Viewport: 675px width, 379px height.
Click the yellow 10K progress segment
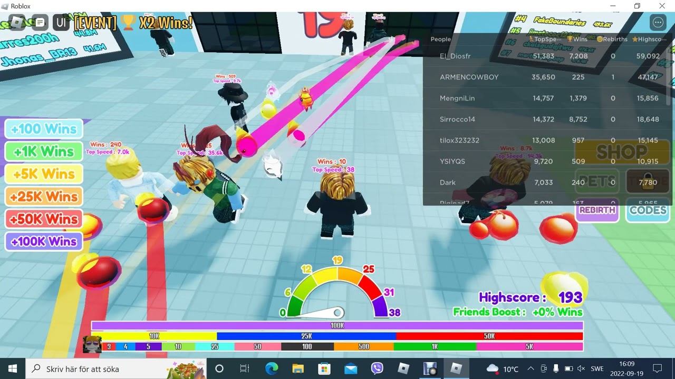[154, 336]
